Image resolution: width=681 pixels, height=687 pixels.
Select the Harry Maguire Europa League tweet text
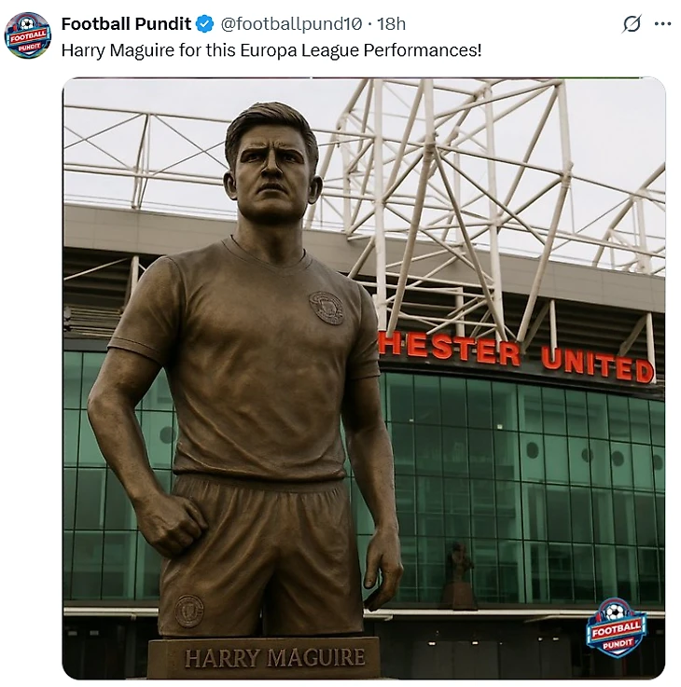click(271, 50)
